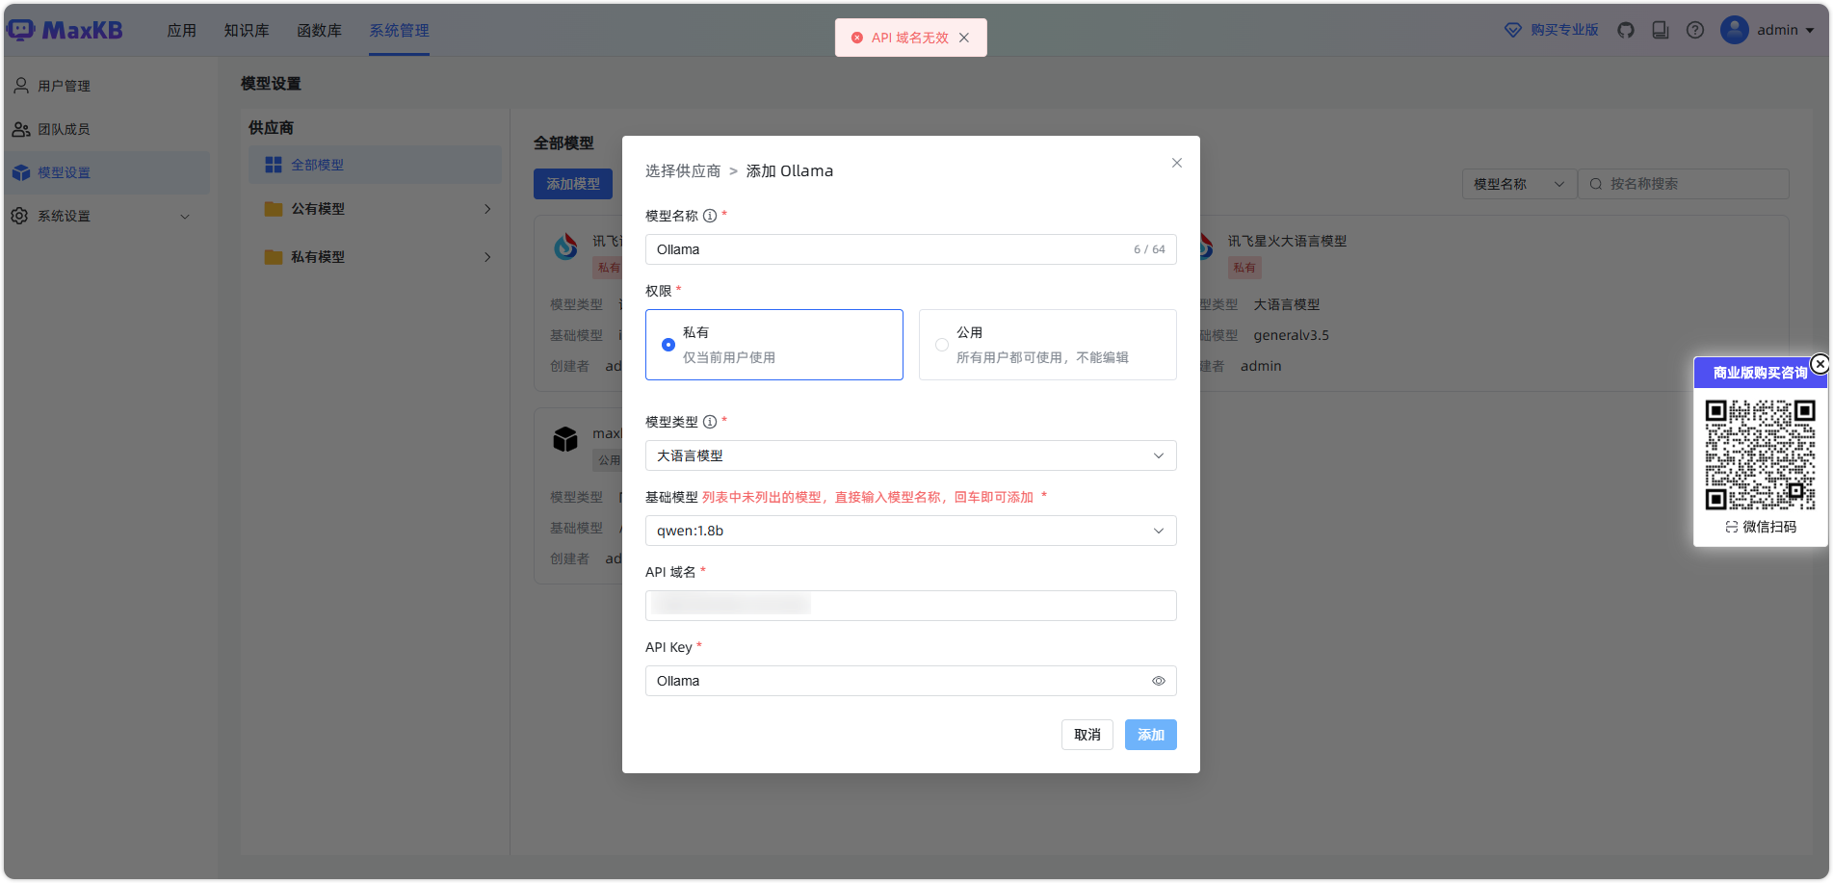This screenshot has width=1833, height=883.
Task: Show the API Key with eye icon
Action: tap(1158, 681)
